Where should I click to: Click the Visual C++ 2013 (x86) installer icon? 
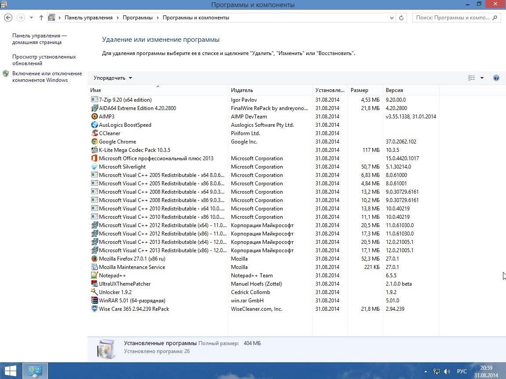[x=94, y=250]
